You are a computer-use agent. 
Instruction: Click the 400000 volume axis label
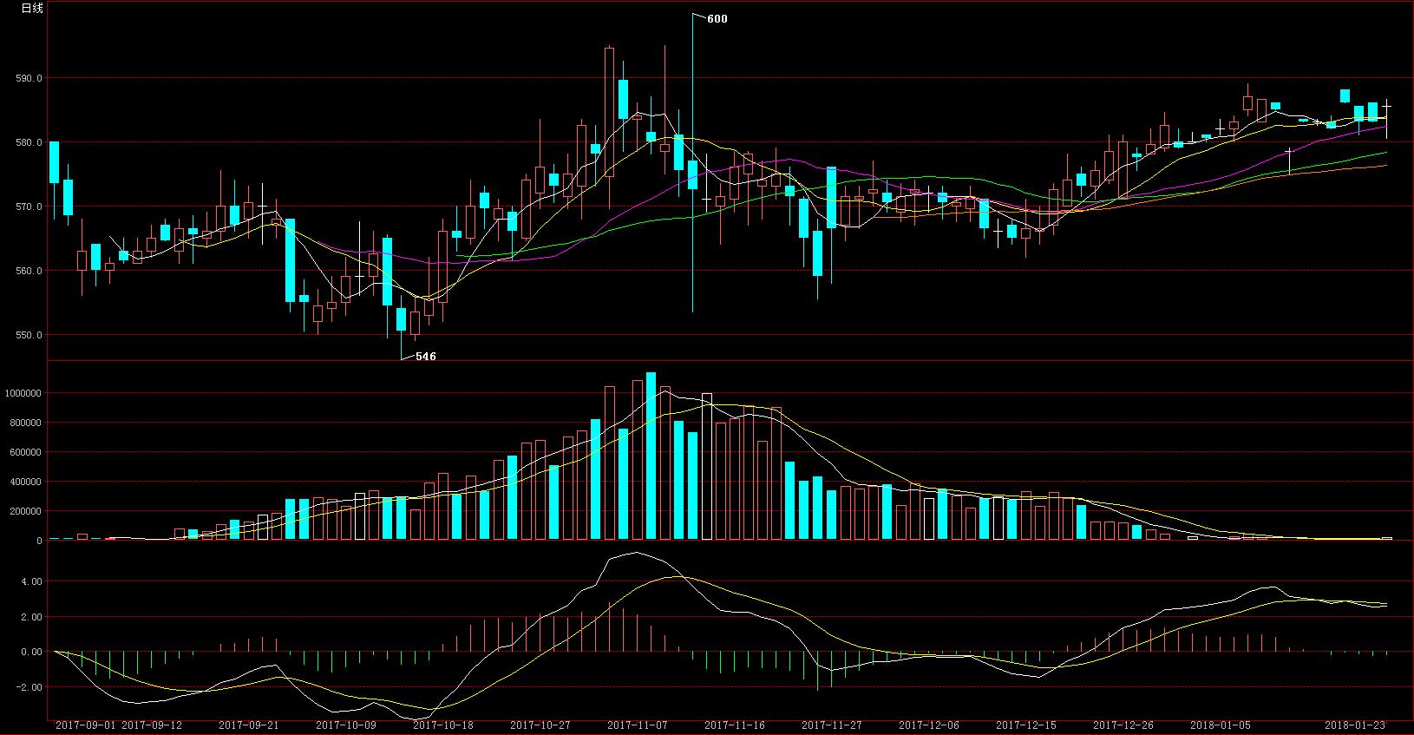coord(25,482)
